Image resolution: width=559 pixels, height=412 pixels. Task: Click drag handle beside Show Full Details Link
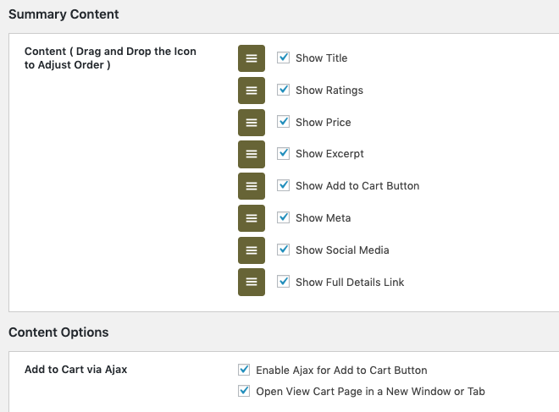(252, 282)
